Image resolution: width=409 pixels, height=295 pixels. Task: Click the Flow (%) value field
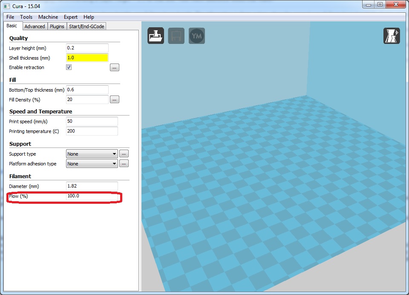92,196
